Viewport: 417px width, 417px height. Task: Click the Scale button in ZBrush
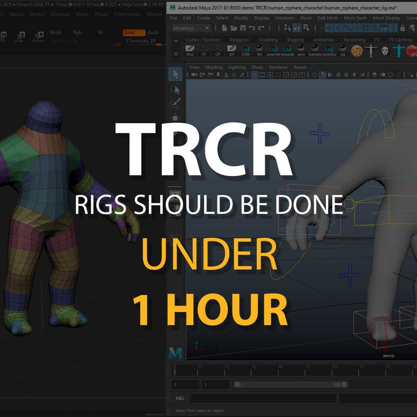click(x=20, y=37)
